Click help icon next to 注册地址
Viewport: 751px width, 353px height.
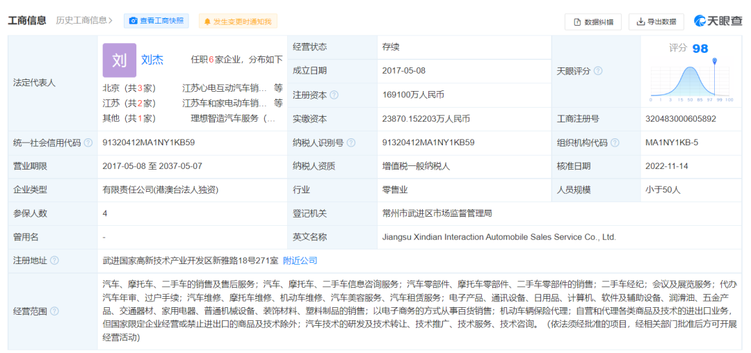coord(55,261)
